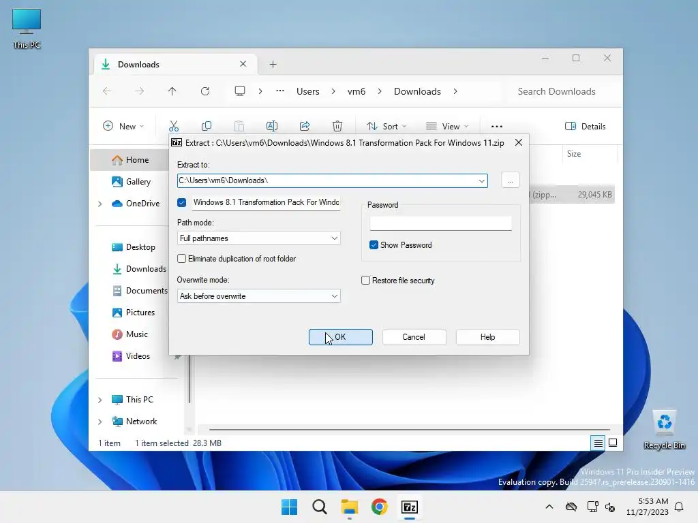Close the 7-Zip Extract dialog
Screen dimensions: 698x523
coord(519,142)
